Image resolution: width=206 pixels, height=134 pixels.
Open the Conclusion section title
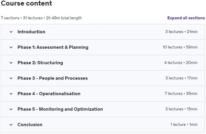(x=30, y=125)
